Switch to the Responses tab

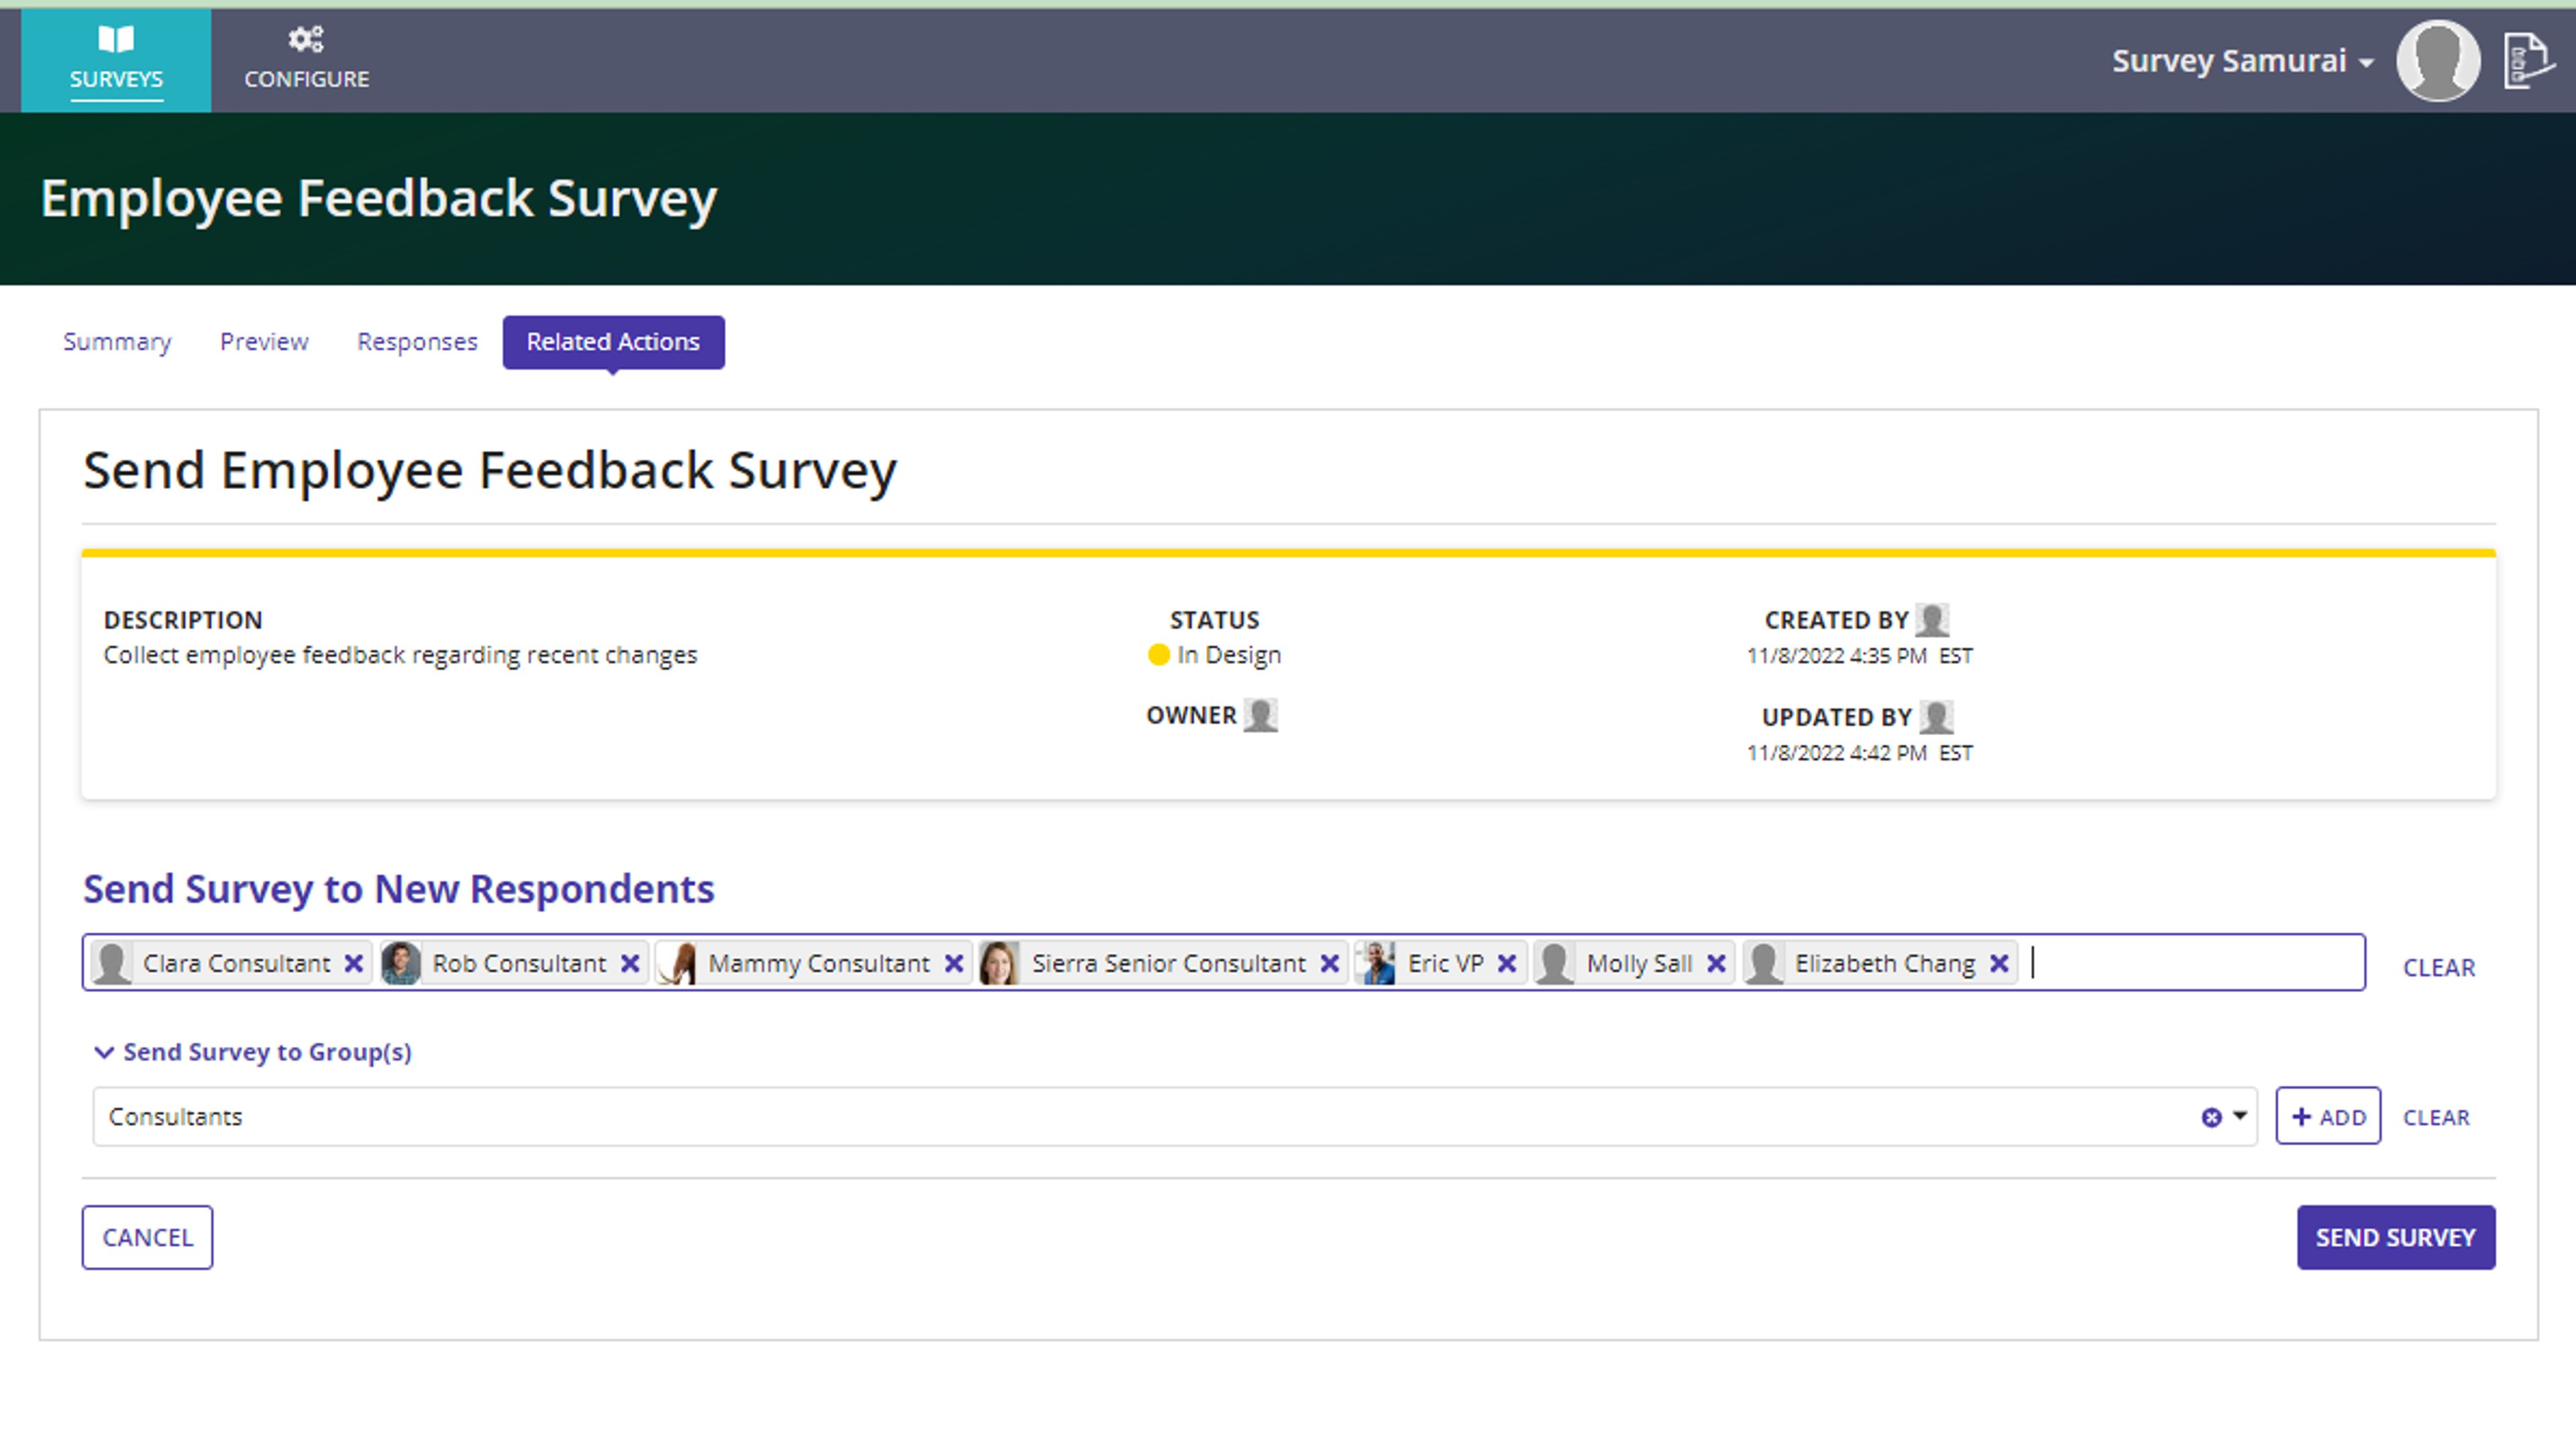click(x=417, y=342)
